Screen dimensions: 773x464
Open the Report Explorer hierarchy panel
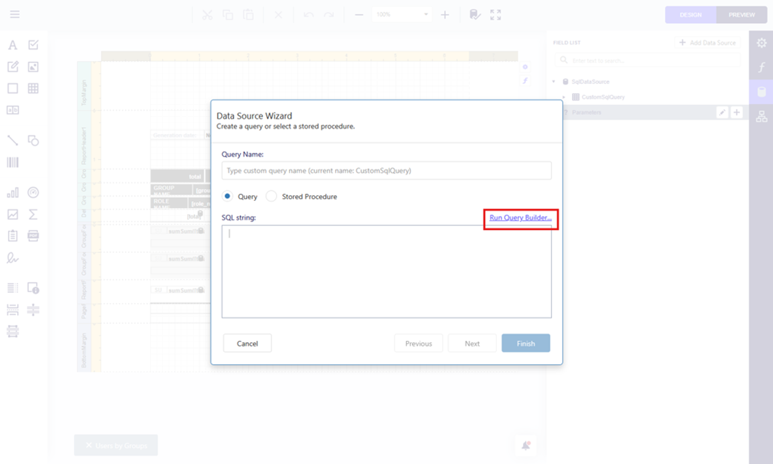tap(761, 116)
